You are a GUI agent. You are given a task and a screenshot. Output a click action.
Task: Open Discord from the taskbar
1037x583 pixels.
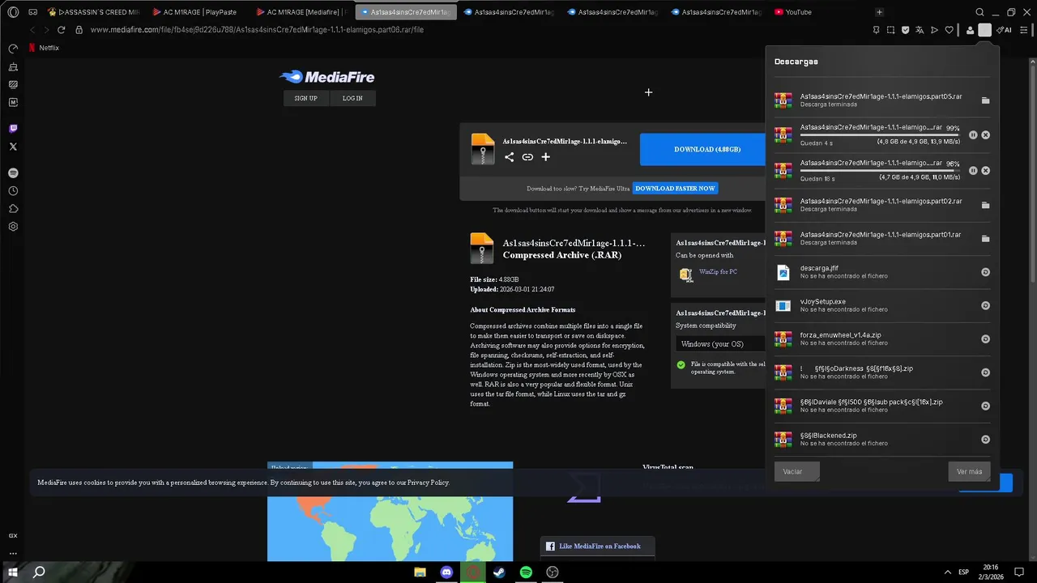(x=446, y=572)
